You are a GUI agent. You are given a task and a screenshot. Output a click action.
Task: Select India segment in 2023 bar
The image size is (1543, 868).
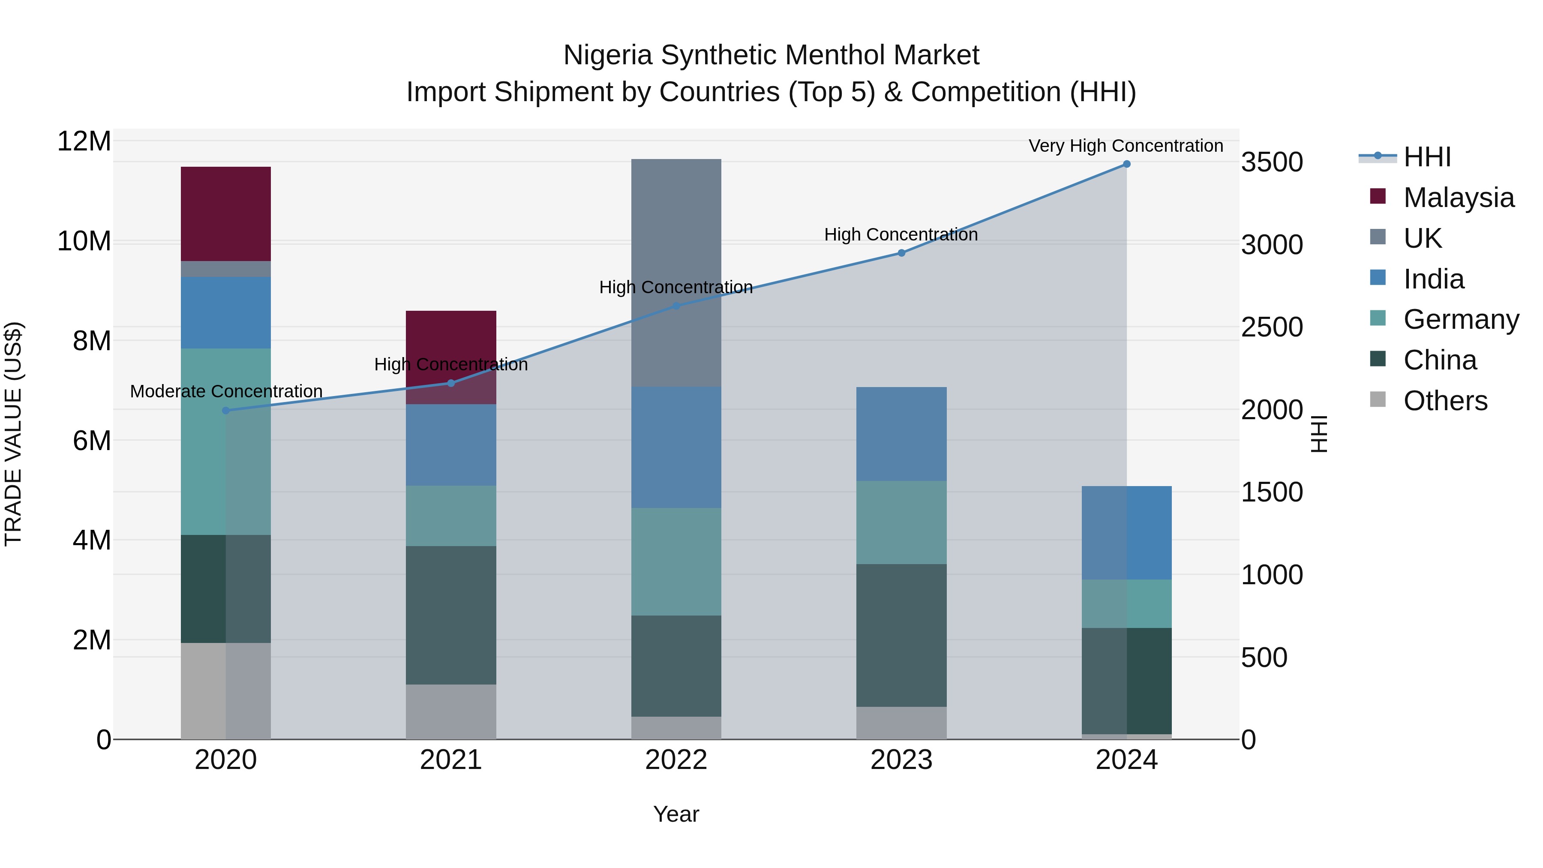(x=901, y=434)
